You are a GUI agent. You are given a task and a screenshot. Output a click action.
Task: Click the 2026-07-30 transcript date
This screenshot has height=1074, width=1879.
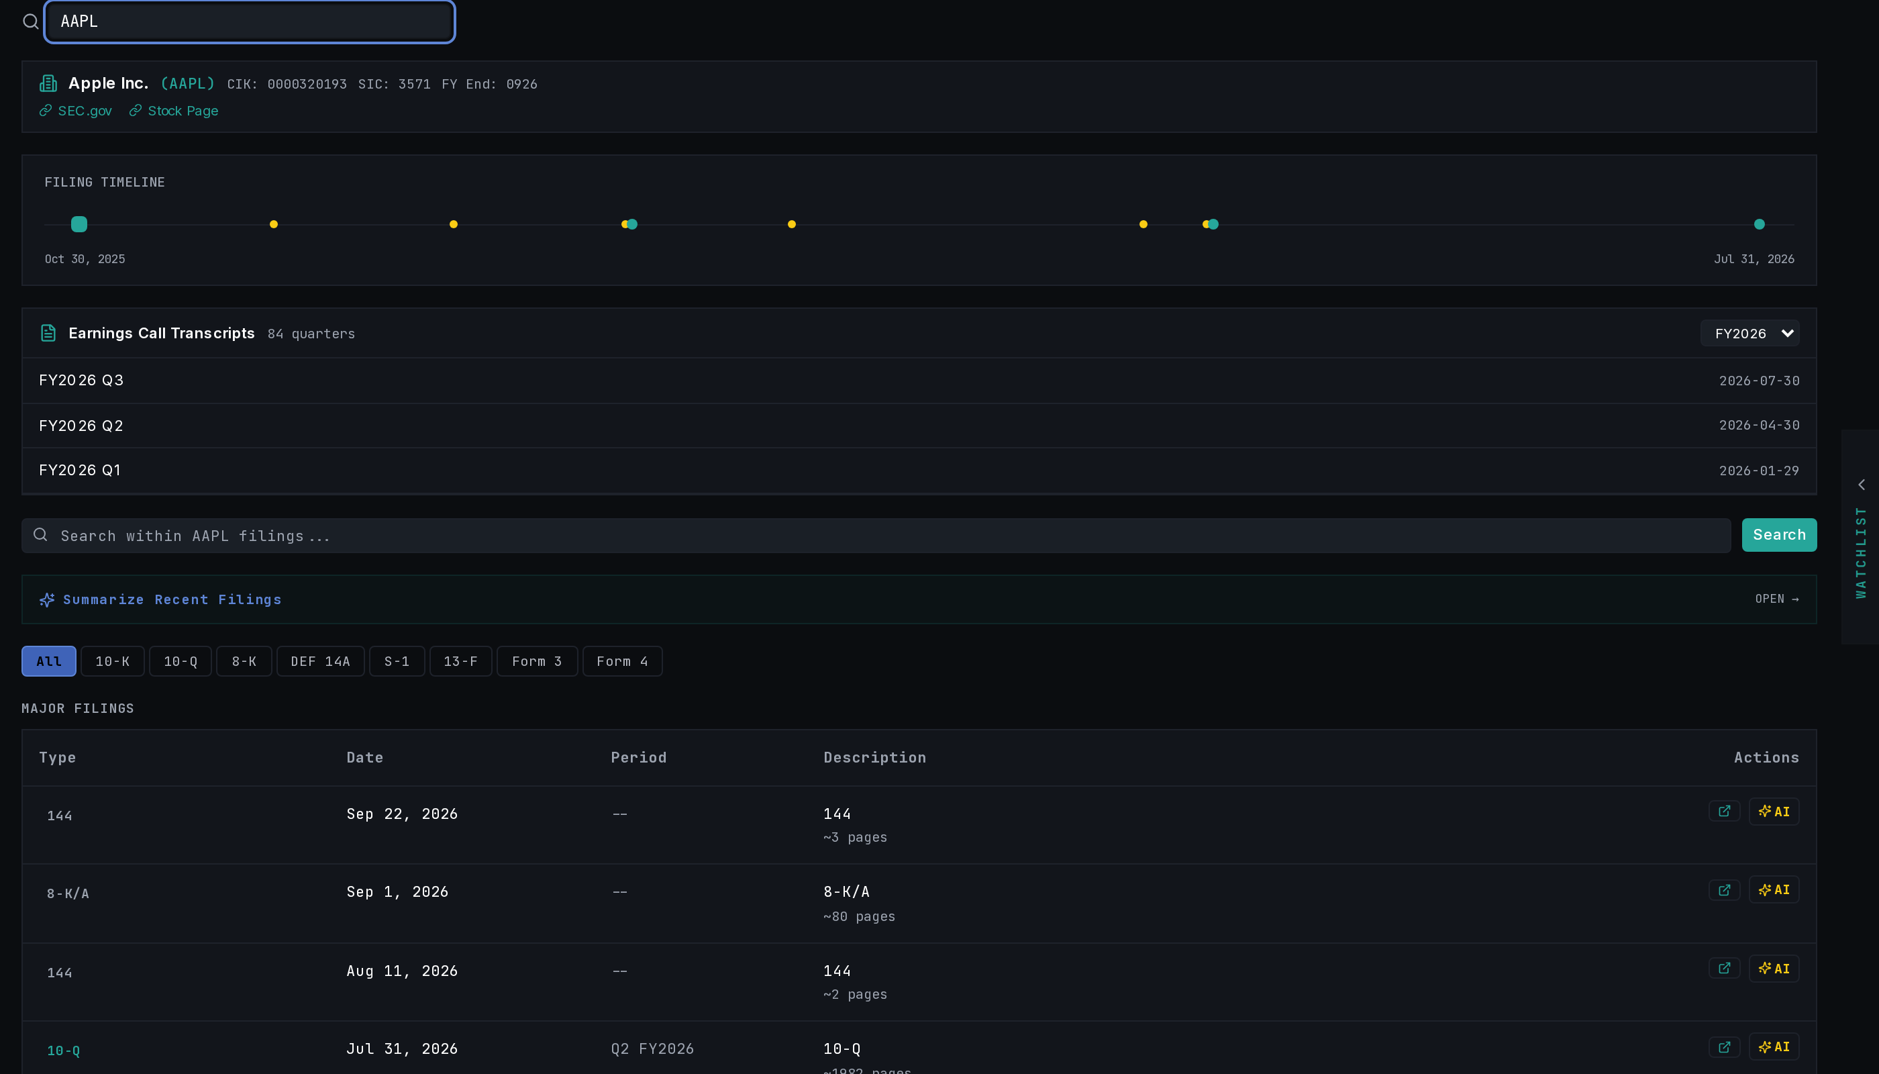1760,381
